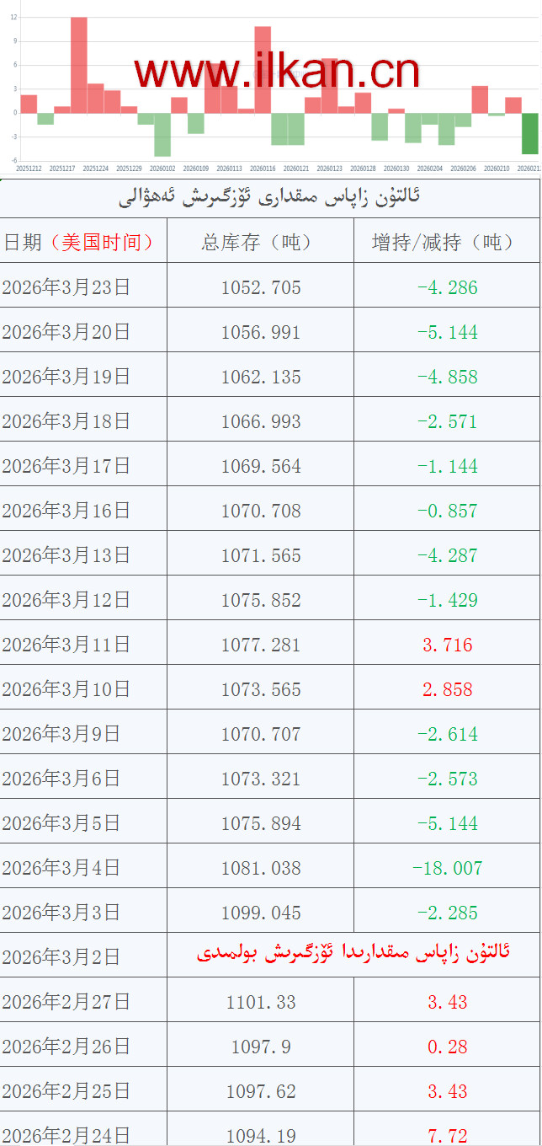Click the Uyghur table title above the headers

coord(269,199)
